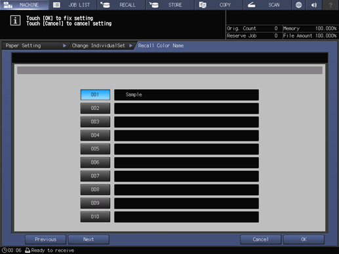Open the RECALL tab

tap(121, 5)
